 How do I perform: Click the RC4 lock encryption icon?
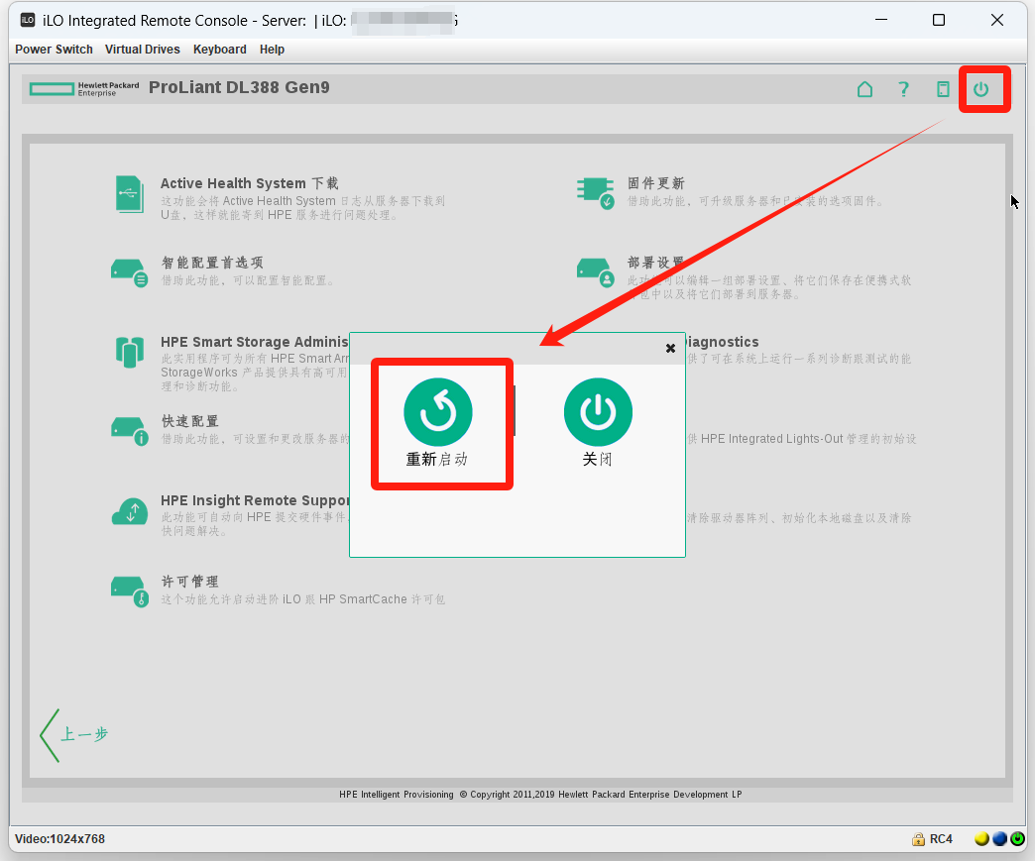click(x=919, y=839)
